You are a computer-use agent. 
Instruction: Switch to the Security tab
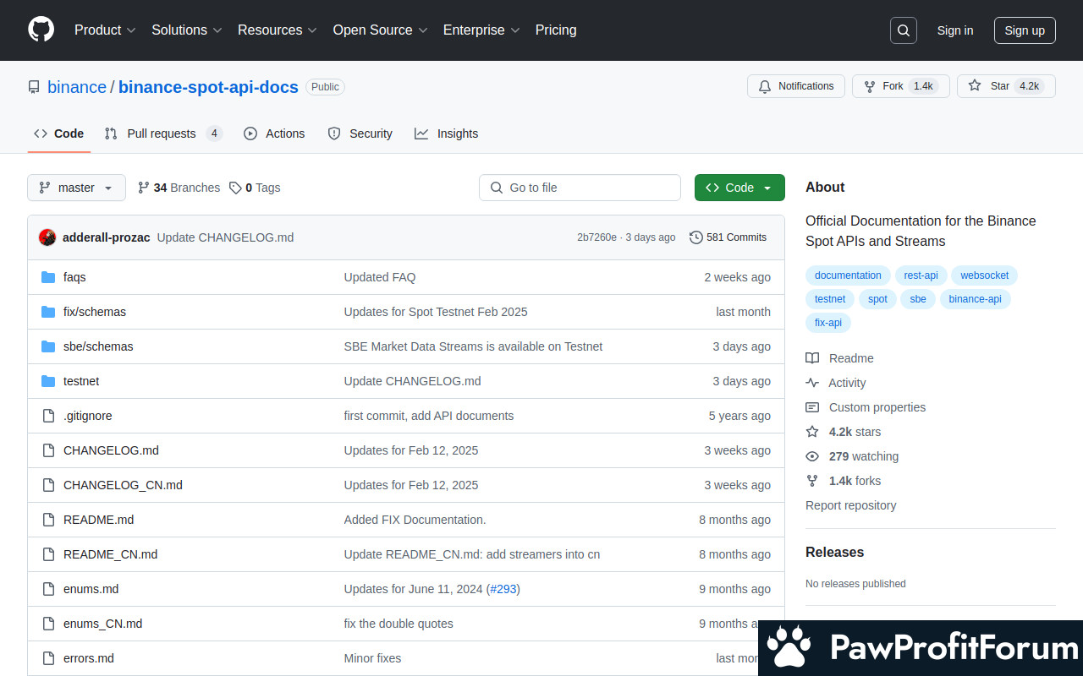click(360, 134)
